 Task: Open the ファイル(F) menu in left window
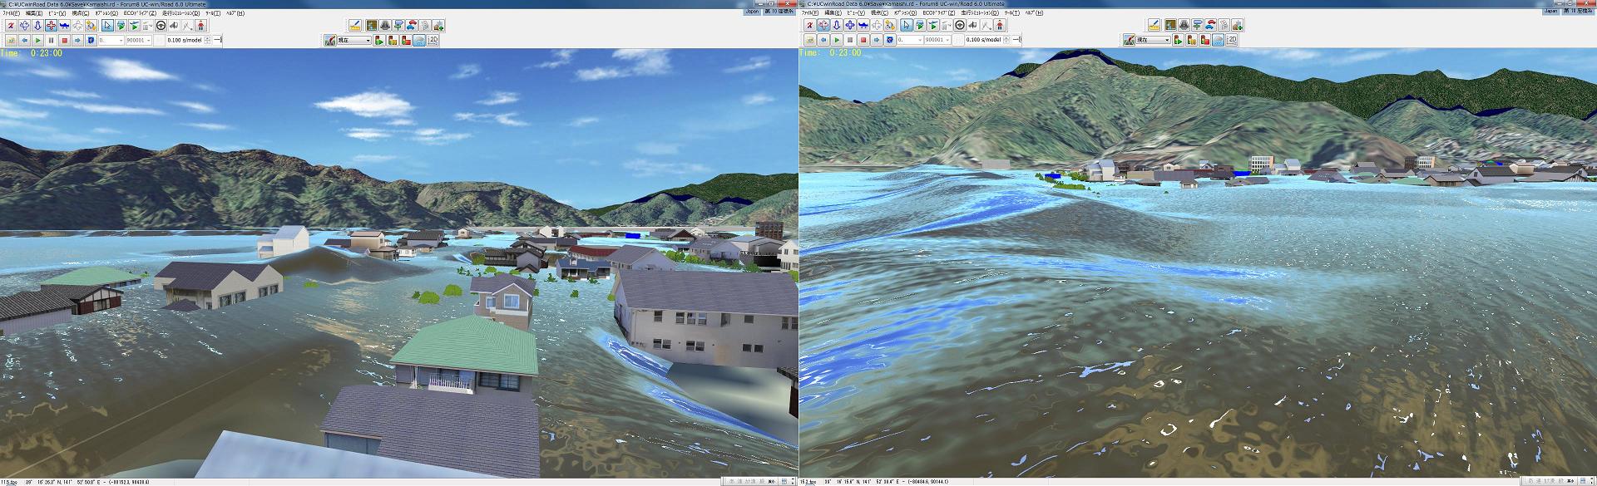point(11,13)
